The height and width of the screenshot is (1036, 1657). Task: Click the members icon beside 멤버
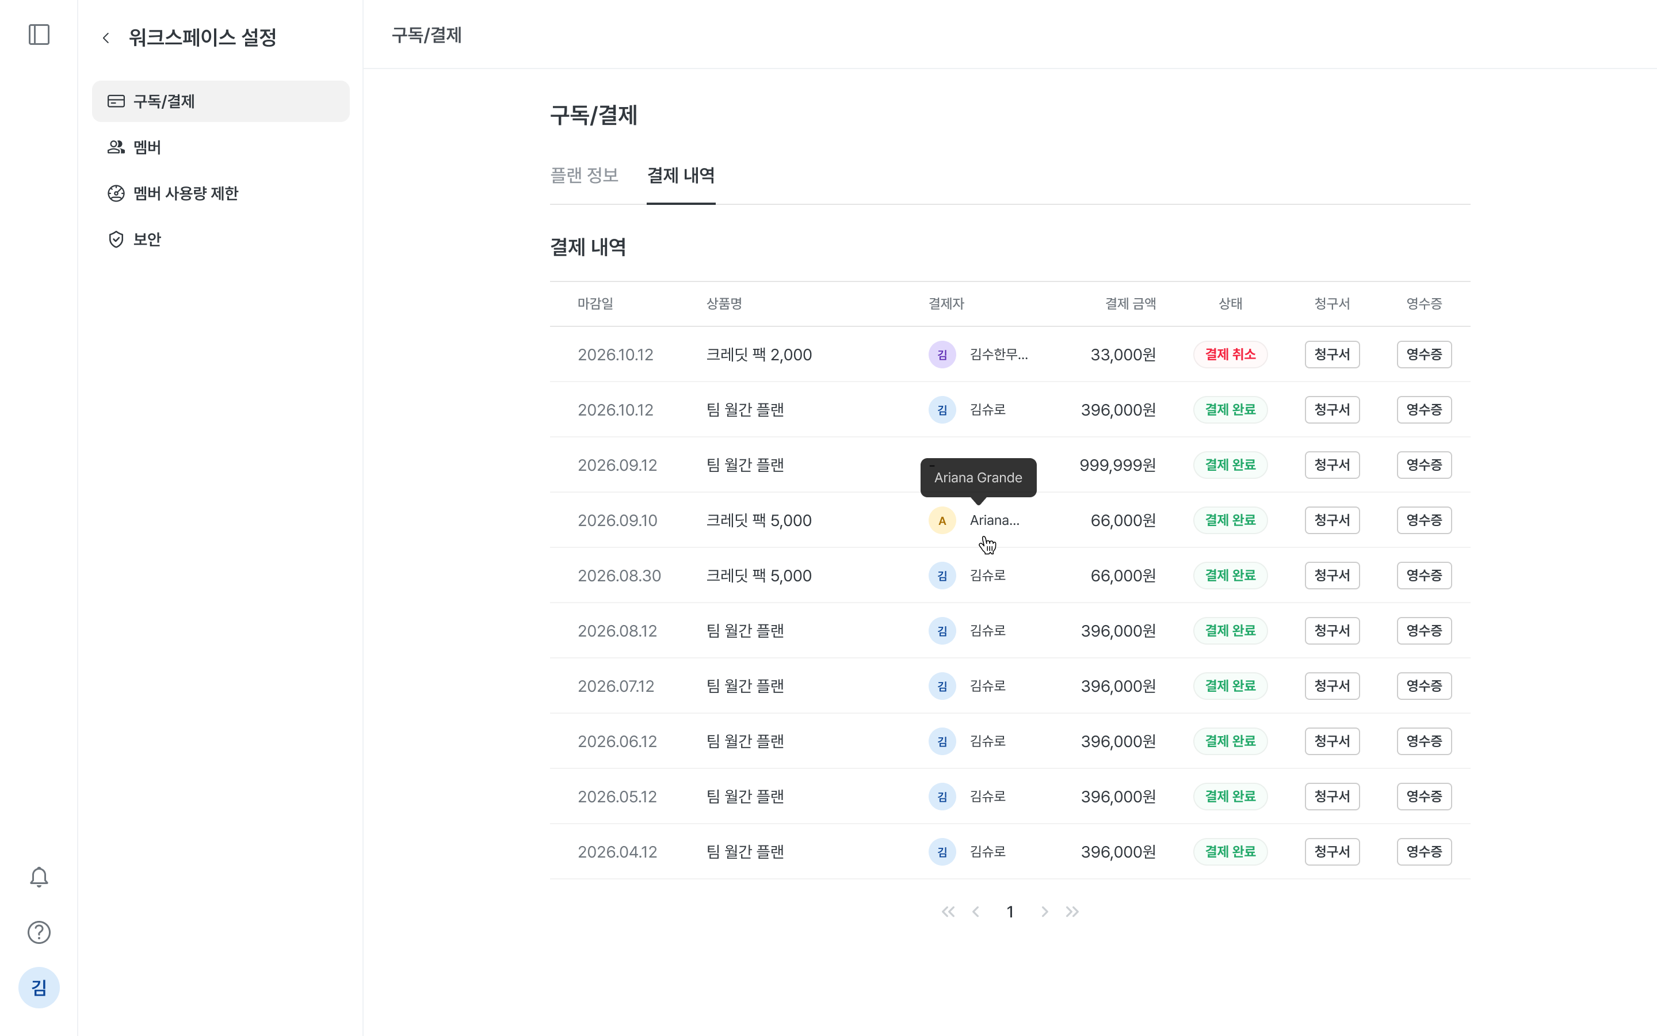116,147
